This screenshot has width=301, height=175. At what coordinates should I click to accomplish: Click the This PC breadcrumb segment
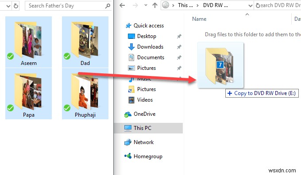[x=185, y=5]
